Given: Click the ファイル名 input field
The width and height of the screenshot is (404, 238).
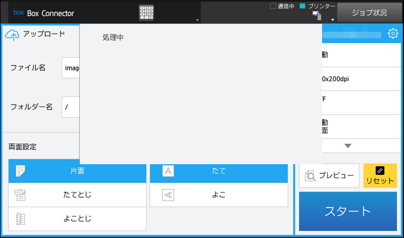Looking at the screenshot, I should pyautogui.click(x=71, y=68).
